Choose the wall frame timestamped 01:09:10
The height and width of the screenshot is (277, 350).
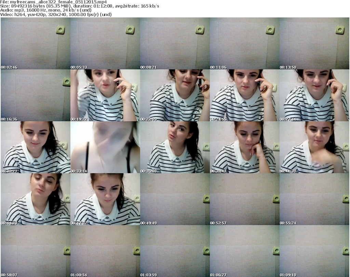pos(314,251)
